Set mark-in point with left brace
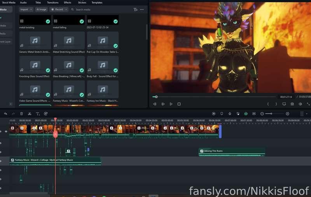311x197 pixels. [x=268, y=104]
